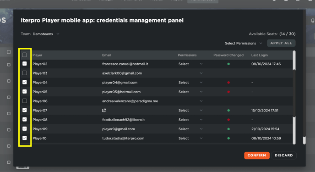Uncheck the Player09 checkbox
Screen dimensions: 315x172
pos(25,129)
